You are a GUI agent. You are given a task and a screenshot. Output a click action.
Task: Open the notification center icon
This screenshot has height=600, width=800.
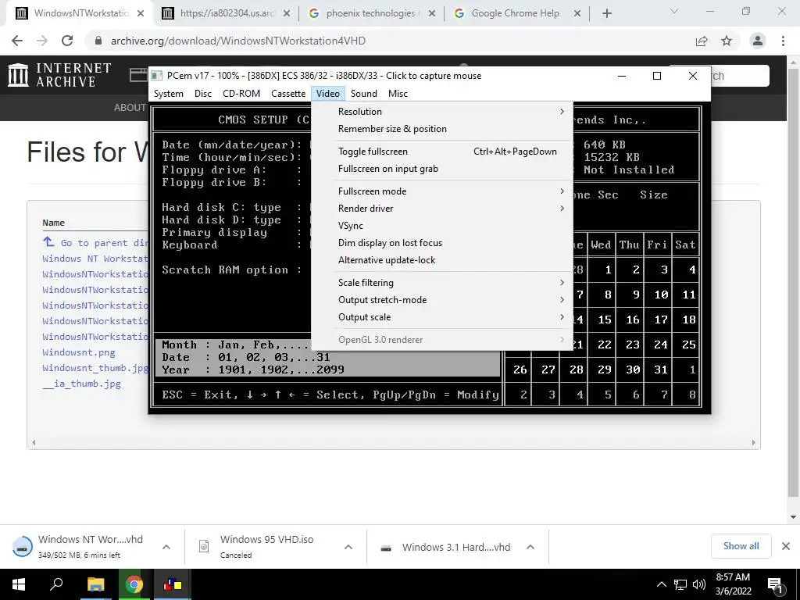pos(775,584)
